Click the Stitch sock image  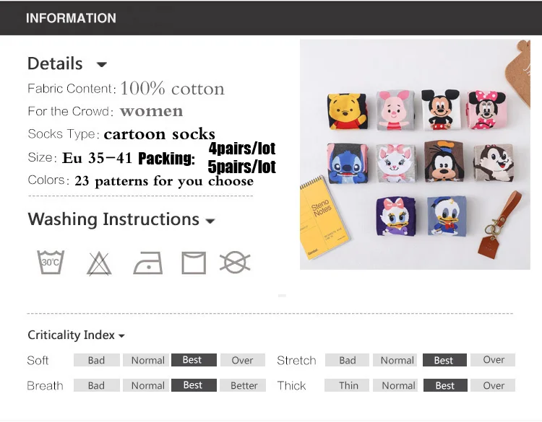pyautogui.click(x=348, y=164)
